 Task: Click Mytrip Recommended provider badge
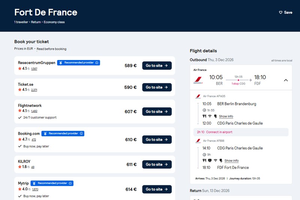click(x=52, y=183)
